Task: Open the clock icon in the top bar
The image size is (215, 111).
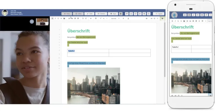Action: (149, 14)
